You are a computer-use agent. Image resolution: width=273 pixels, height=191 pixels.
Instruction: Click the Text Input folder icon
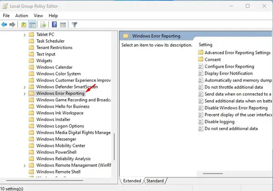coord(31,54)
